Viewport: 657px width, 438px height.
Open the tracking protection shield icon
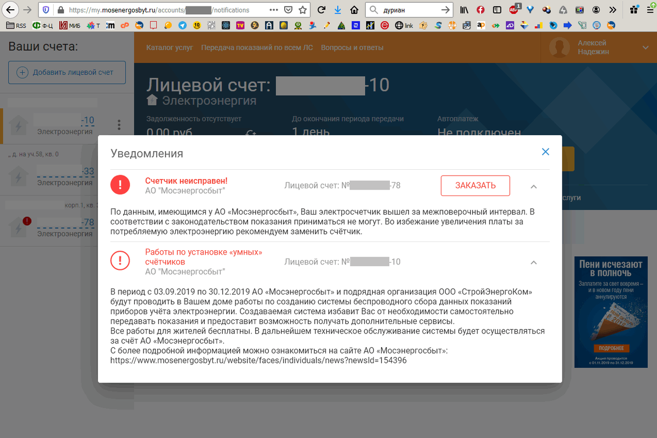click(x=46, y=10)
